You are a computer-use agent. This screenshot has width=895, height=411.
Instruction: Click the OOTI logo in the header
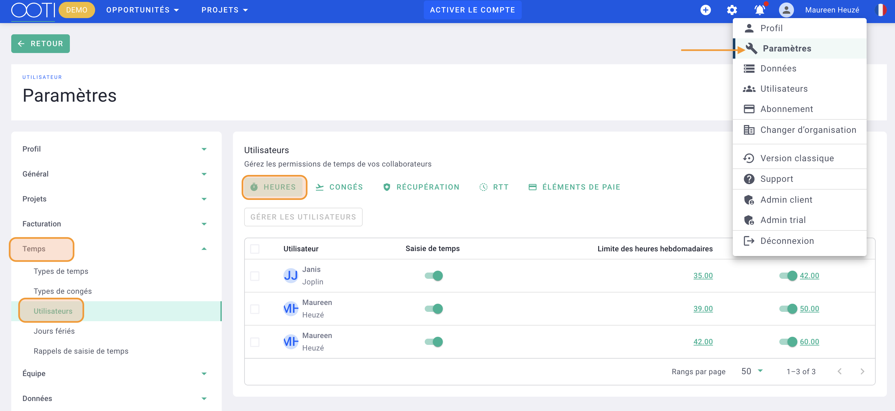coord(33,10)
